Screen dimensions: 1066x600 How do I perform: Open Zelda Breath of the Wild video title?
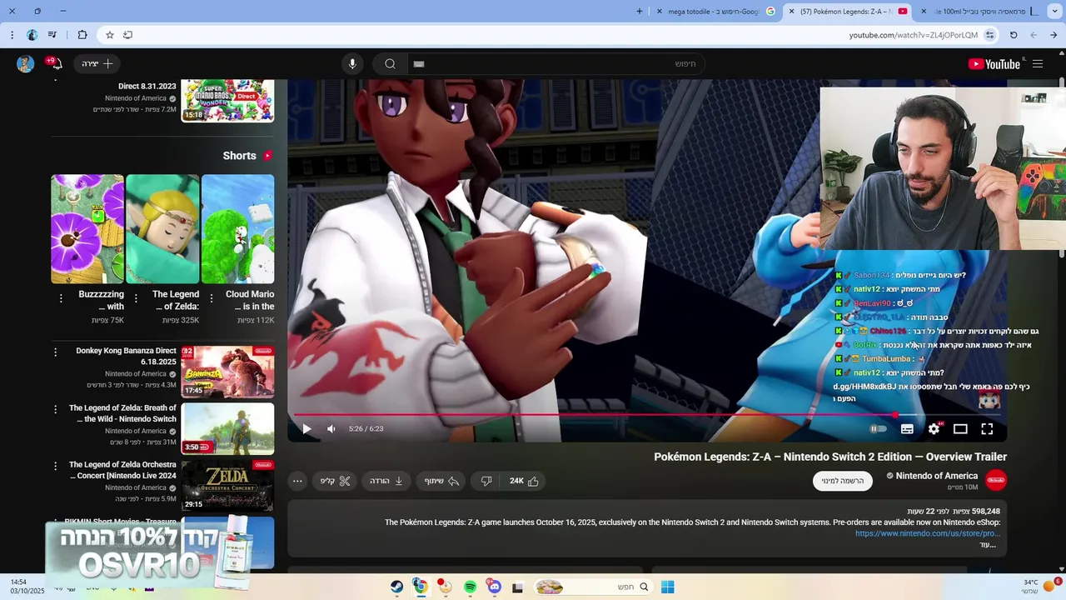pyautogui.click(x=122, y=413)
